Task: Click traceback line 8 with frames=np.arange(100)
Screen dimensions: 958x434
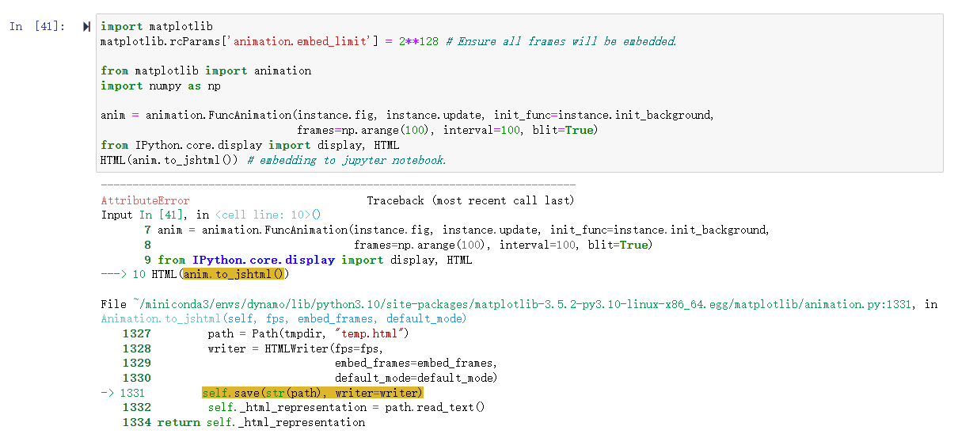Action: pyautogui.click(x=397, y=245)
